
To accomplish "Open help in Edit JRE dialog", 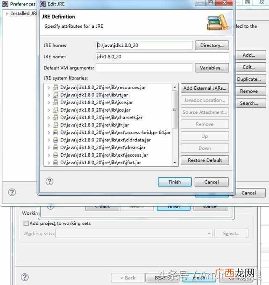I will [x=49, y=181].
